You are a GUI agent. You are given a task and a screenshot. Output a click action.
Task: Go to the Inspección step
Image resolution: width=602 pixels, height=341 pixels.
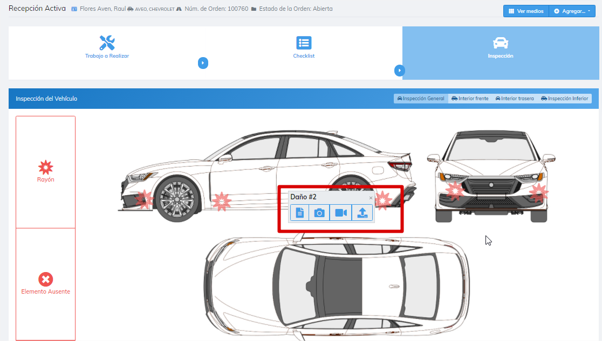click(500, 47)
